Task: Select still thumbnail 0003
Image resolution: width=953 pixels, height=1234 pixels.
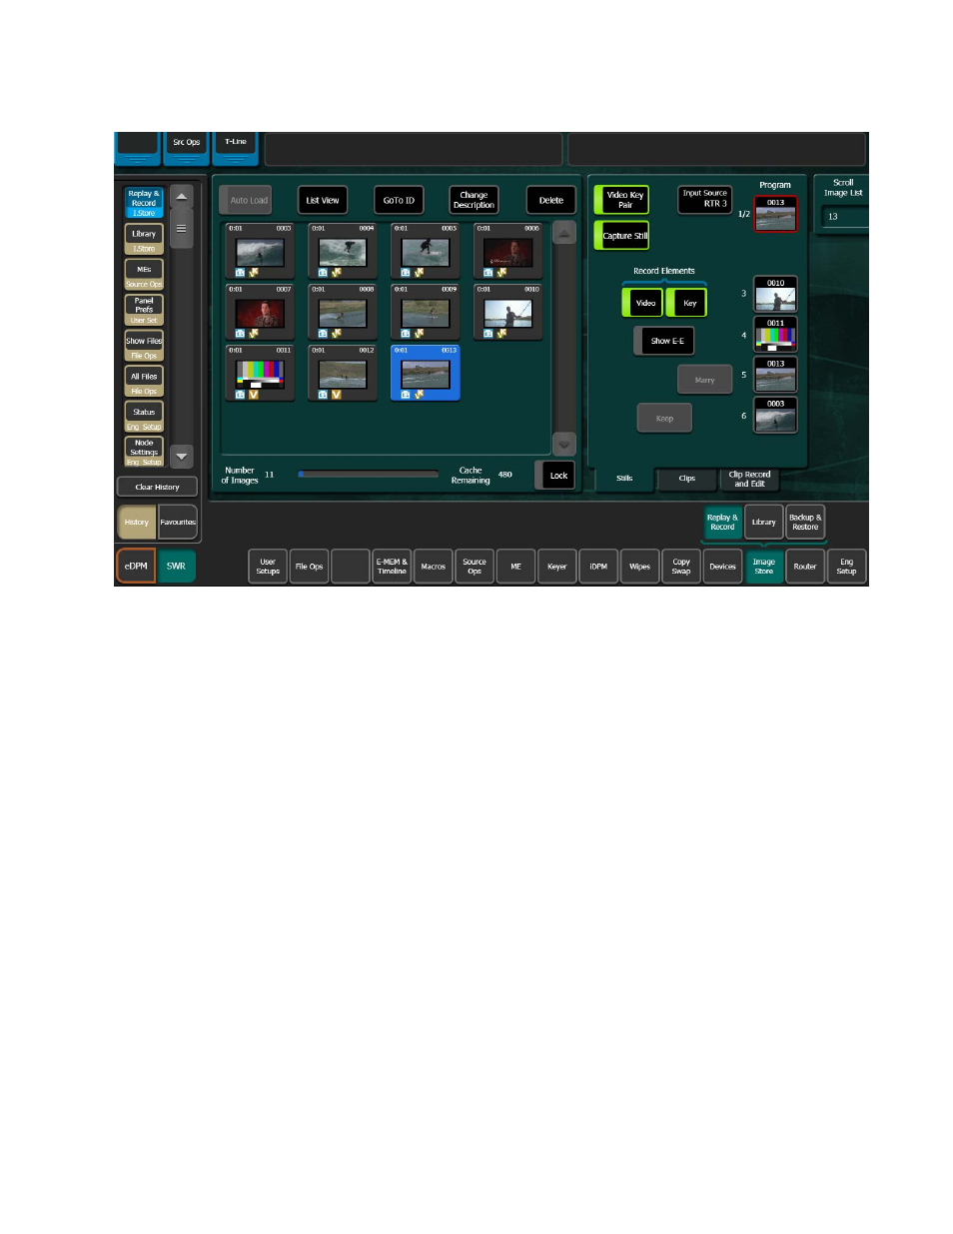Action: point(260,251)
